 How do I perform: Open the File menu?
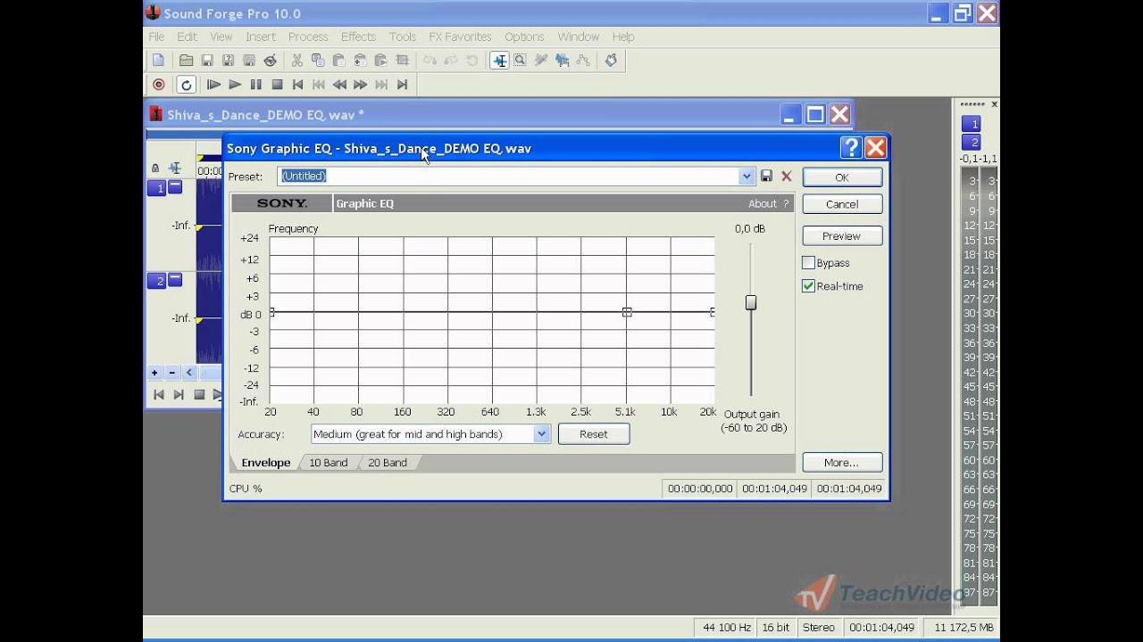(x=156, y=37)
